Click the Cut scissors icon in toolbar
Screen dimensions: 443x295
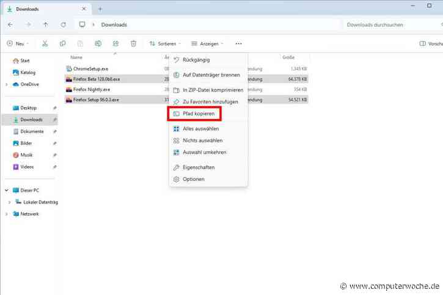pos(45,43)
